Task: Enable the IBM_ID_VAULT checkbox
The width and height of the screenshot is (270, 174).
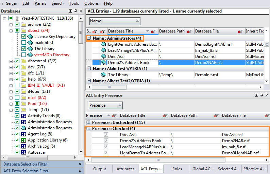Action: pos(17,85)
